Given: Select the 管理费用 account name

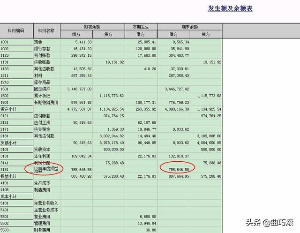Looking at the screenshot, I should pyautogui.click(x=42, y=223).
